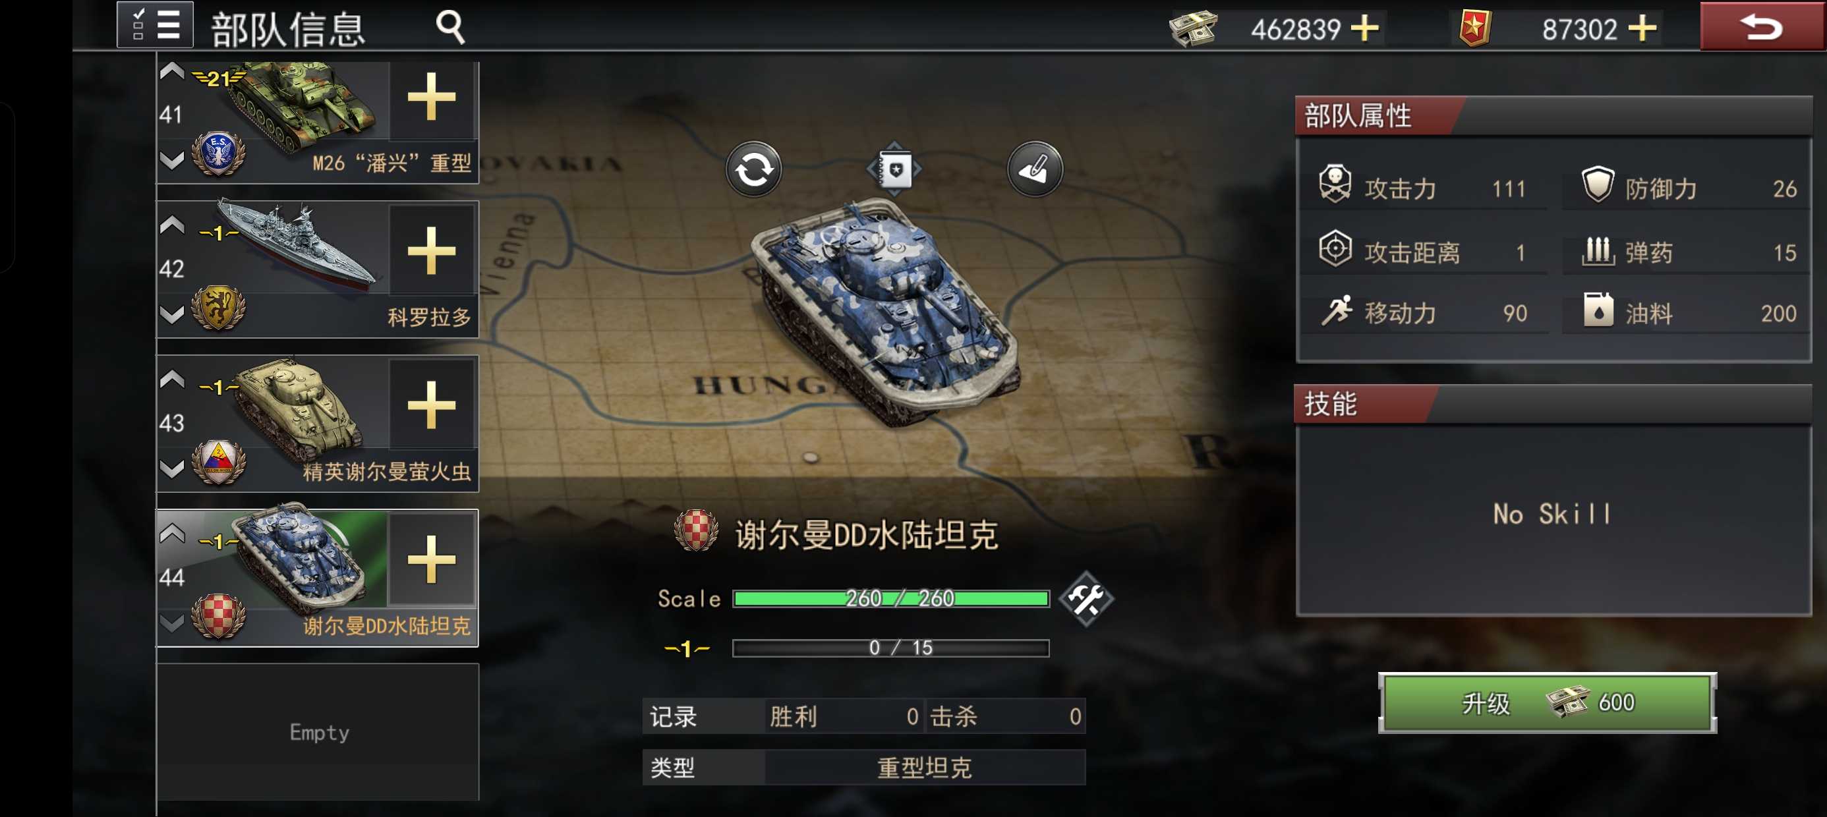Click the plus button on unit 42
The width and height of the screenshot is (1827, 817).
431,250
